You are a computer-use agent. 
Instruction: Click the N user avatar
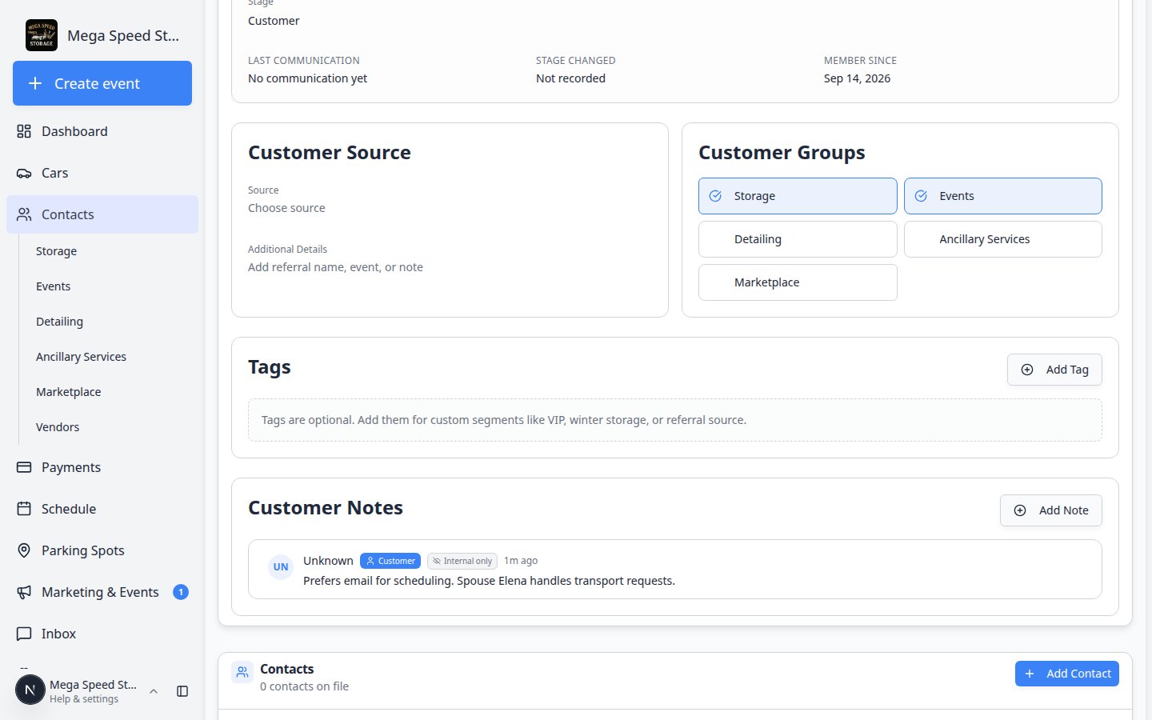point(30,690)
